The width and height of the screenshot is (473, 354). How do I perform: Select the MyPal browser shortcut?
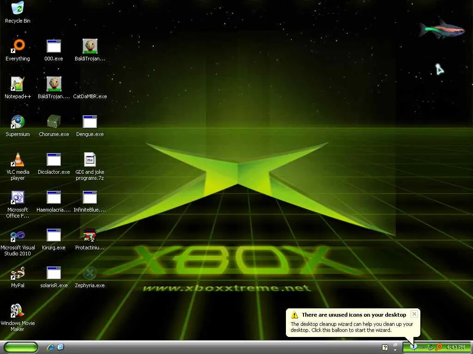[18, 273]
